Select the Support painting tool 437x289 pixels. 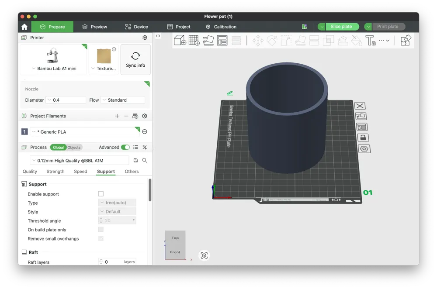pos(343,41)
